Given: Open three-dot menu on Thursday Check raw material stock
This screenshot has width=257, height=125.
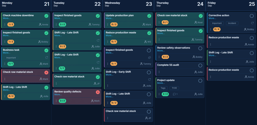Looking at the screenshot, I should pyautogui.click(x=159, y=22).
